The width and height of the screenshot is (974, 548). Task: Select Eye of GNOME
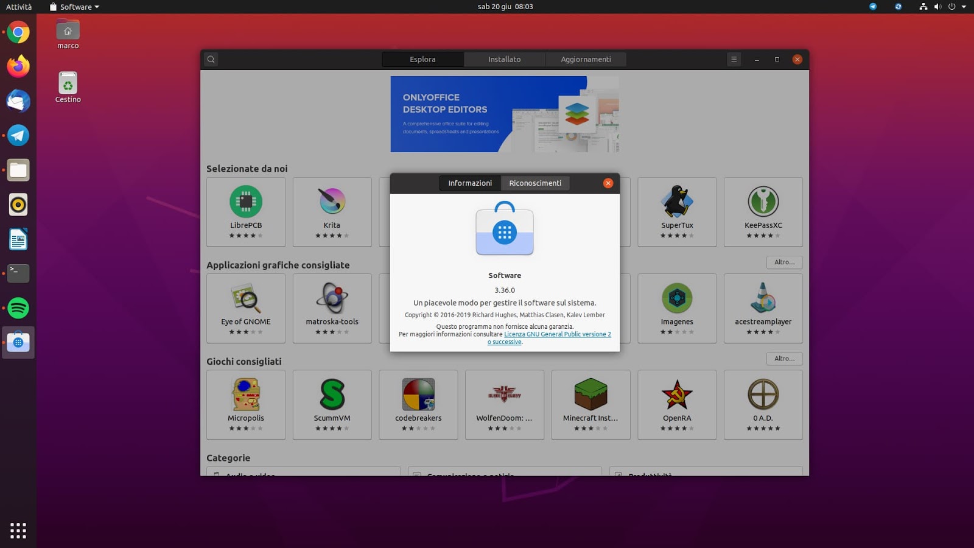246,307
